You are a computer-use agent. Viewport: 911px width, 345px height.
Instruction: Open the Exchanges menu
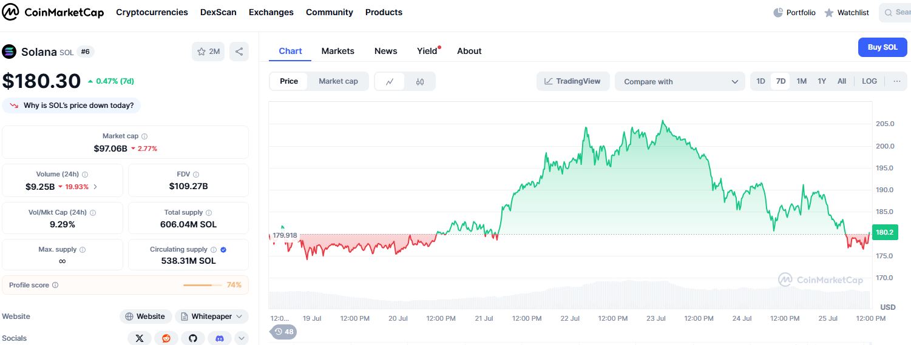271,12
